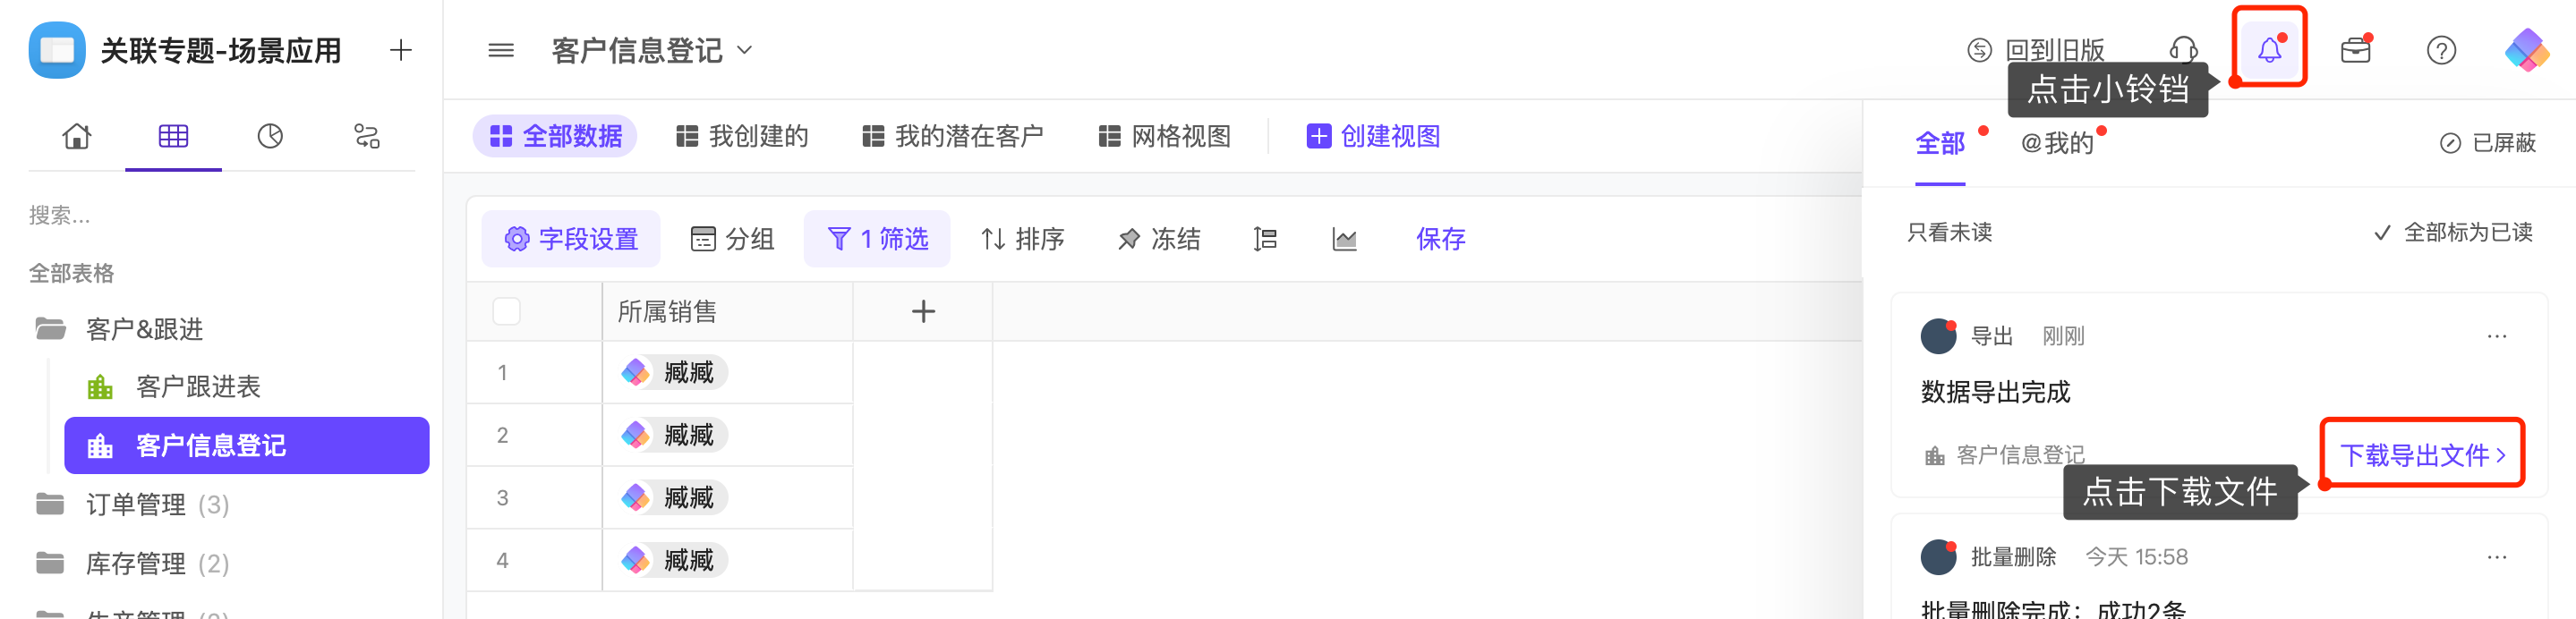The height and width of the screenshot is (619, 2576).
Task: Open the customer service headset icon
Action: 2184,48
